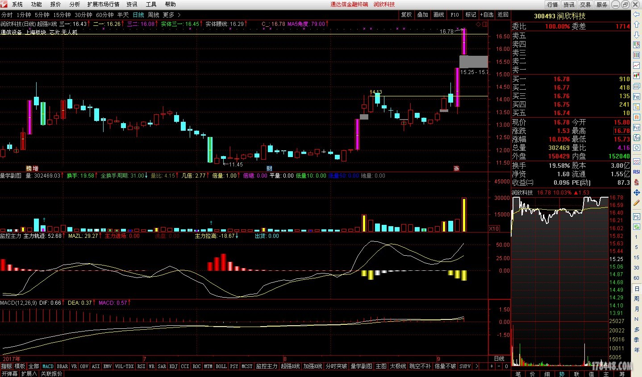642x377 pixels.
Task: Click the square circle icon in sidebar
Action: pyautogui.click(x=636, y=148)
